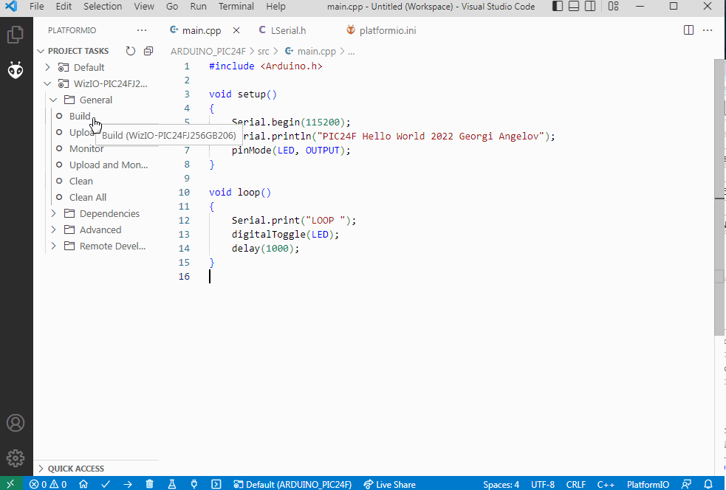This screenshot has height=490, width=726.
Task: Open the Run menu
Action: [198, 7]
